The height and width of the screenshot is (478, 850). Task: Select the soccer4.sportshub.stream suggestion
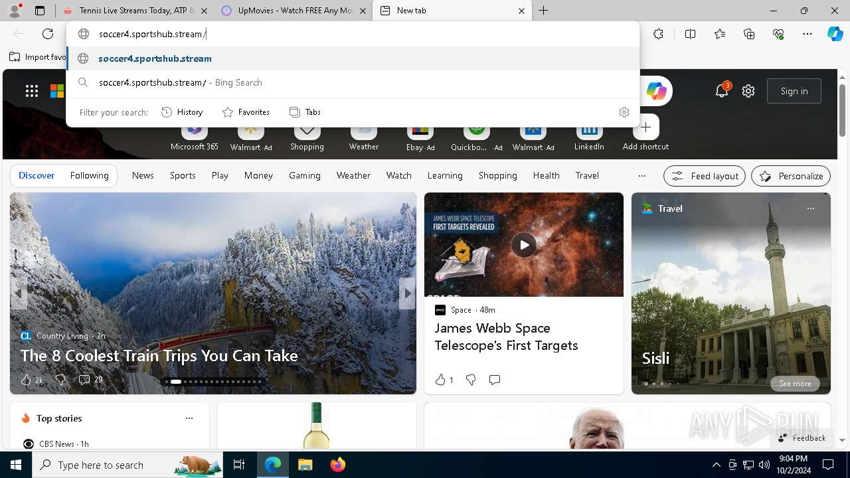353,58
